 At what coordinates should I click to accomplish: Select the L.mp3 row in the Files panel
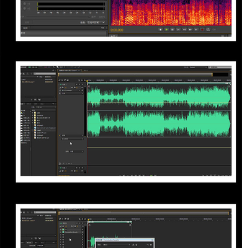(x=38, y=79)
